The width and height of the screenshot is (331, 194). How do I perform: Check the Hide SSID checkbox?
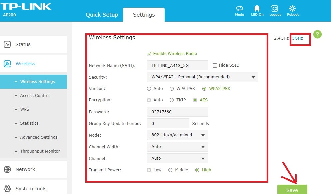pyautogui.click(x=215, y=65)
